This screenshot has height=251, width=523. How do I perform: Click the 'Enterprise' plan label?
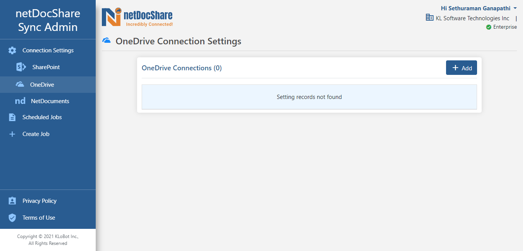[505, 27]
